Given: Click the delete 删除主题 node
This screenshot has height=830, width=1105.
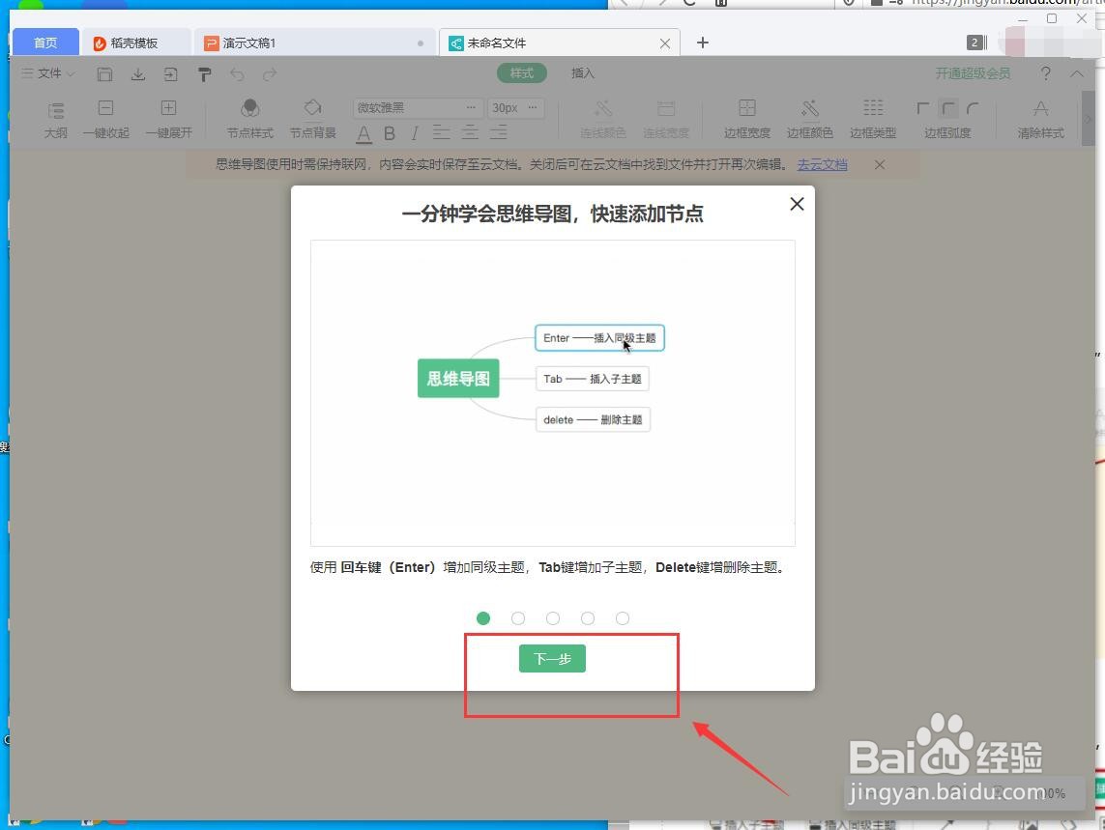Looking at the screenshot, I should (593, 420).
